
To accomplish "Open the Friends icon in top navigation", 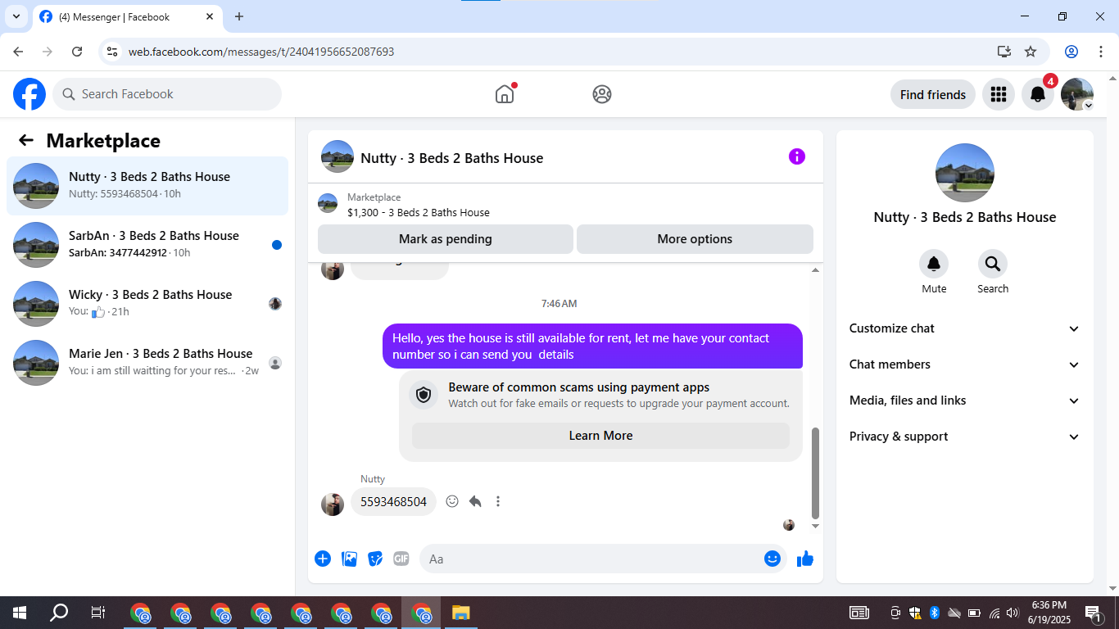I will coord(602,94).
